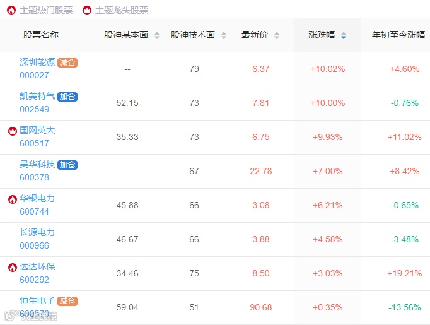The height and width of the screenshot is (325, 430).
Task: Click the 股票名称 column header
Action: (41, 35)
